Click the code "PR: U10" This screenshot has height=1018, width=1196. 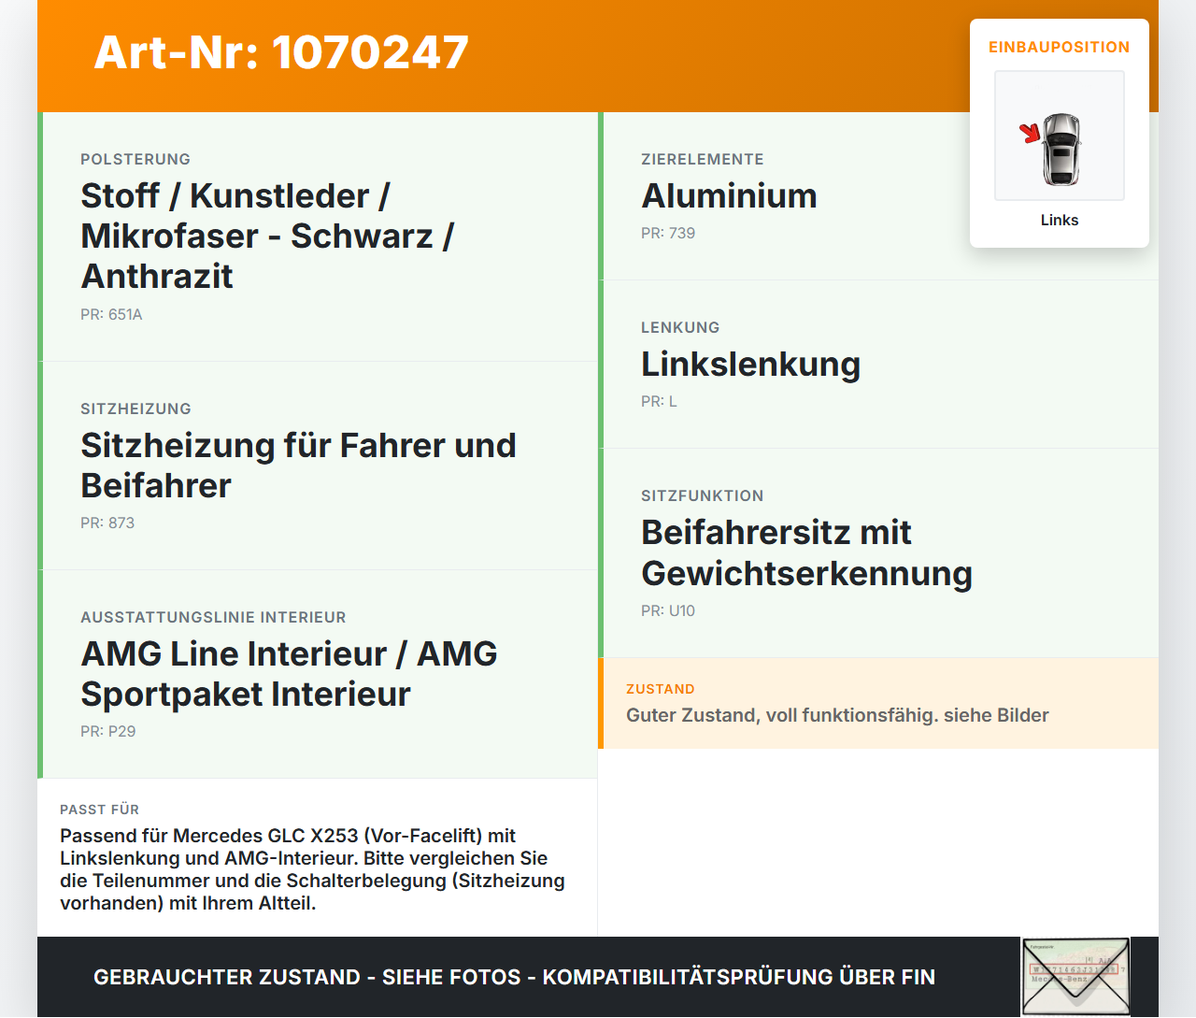tap(668, 610)
